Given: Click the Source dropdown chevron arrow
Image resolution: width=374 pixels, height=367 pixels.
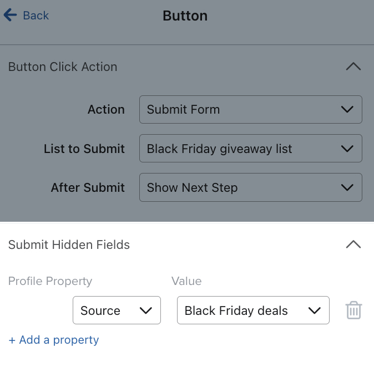Looking at the screenshot, I should click(146, 310).
